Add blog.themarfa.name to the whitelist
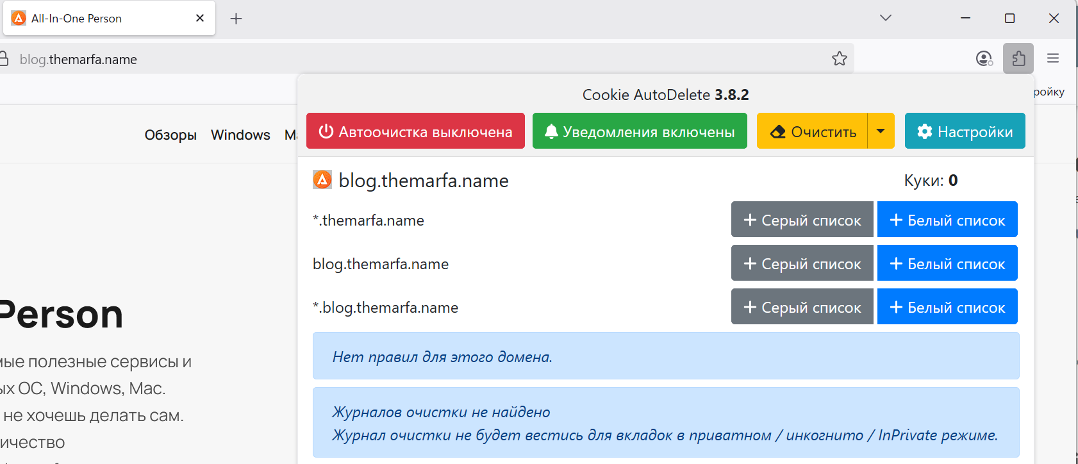 (x=947, y=263)
